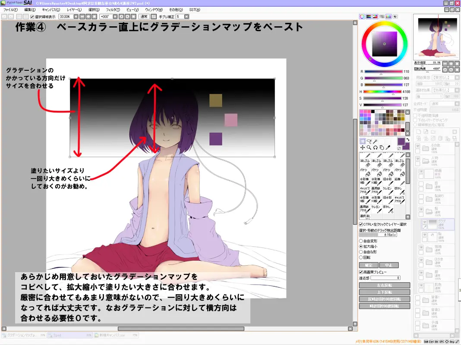Click the foreground purple color swatch
Image resolution: width=461 pixels, height=345 pixels.
point(401,141)
